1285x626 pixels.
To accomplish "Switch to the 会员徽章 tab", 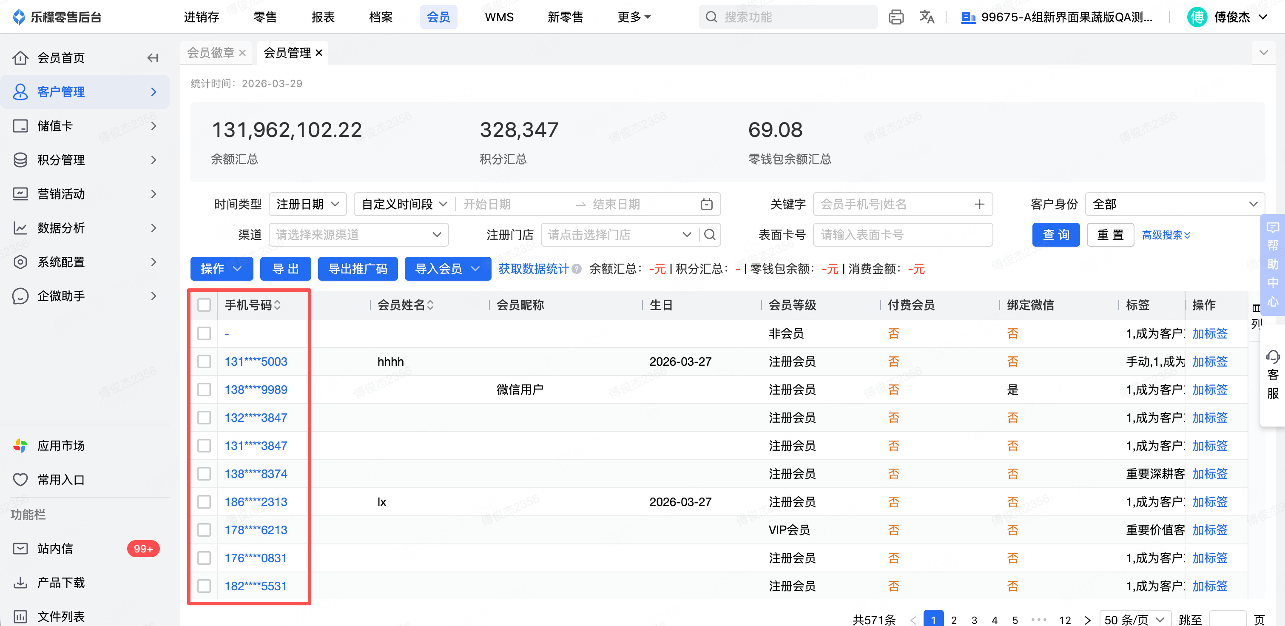I will point(210,53).
